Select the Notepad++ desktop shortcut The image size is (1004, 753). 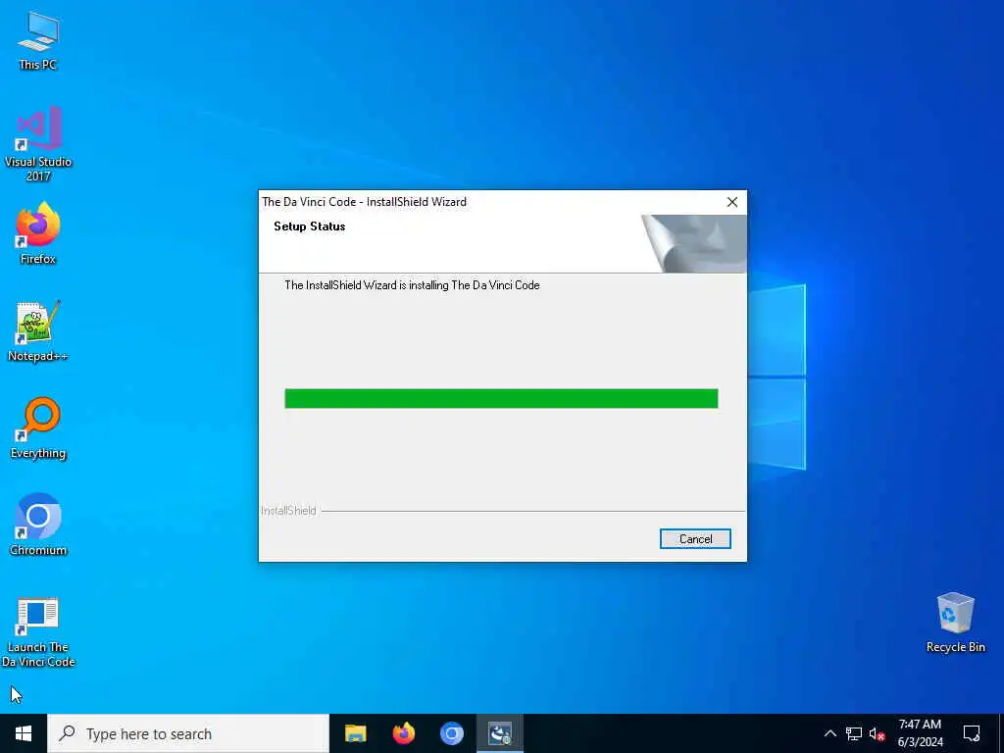(38, 331)
